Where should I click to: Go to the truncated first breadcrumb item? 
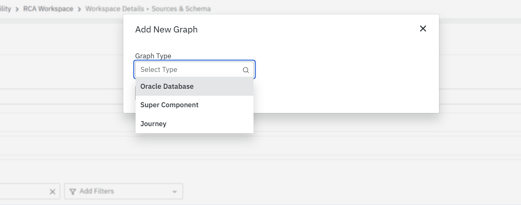[x=5, y=9]
